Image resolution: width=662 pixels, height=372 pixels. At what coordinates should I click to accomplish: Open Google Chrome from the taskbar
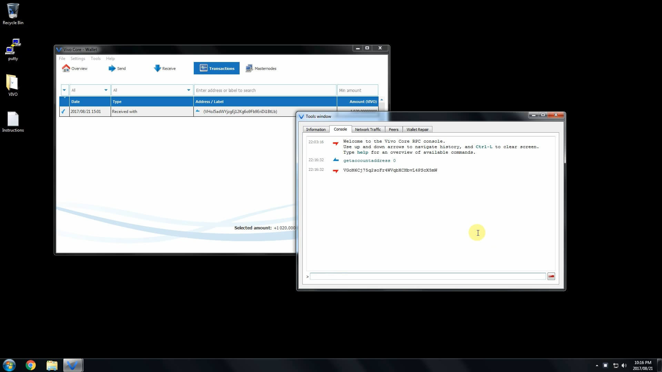pyautogui.click(x=31, y=365)
